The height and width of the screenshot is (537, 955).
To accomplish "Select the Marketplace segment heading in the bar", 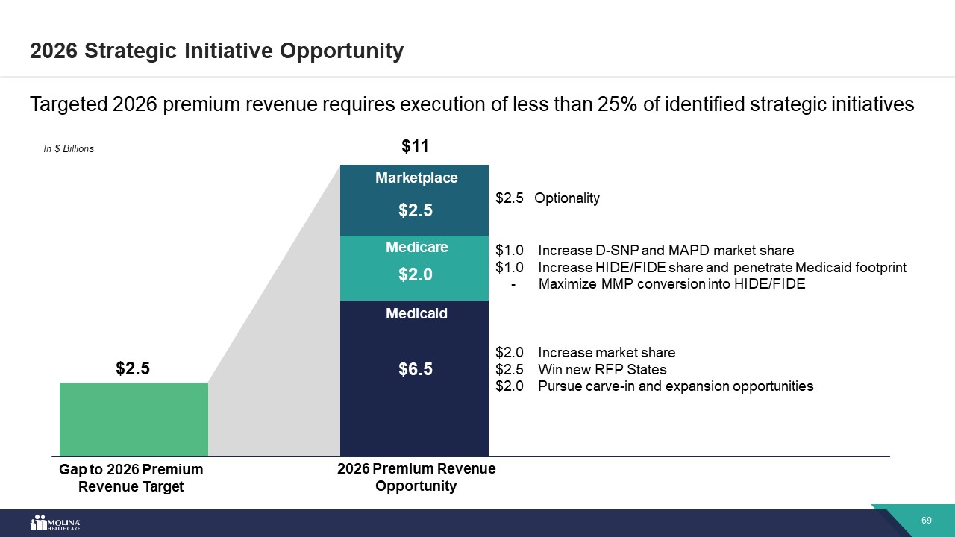I will point(416,178).
